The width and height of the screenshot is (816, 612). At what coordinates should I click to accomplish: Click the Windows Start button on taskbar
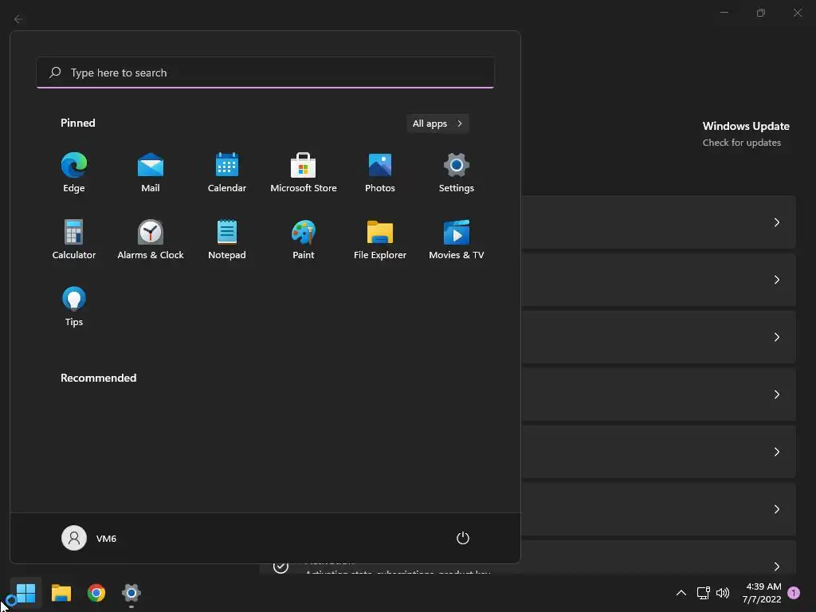(x=25, y=593)
